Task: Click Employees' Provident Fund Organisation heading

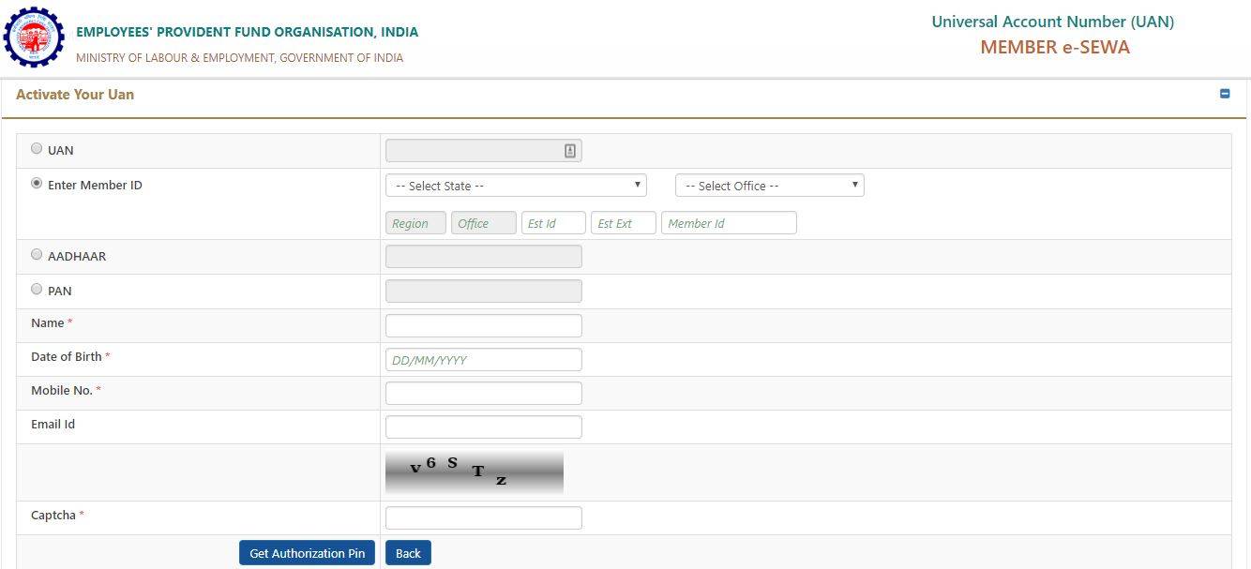Action: point(248,32)
